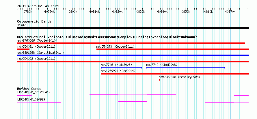Click the 40840k ruler tick label
This screenshot has height=119, width=257.
(x=162, y=12)
